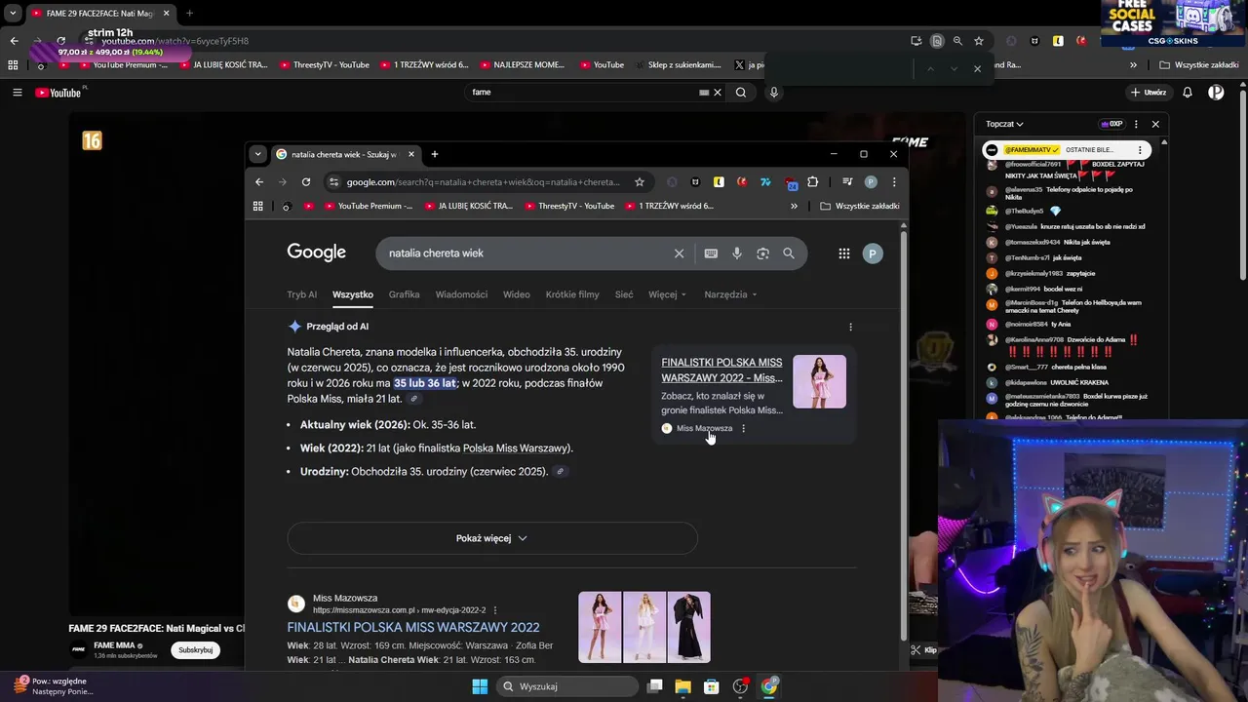
Task: Switch to the Sieć results tab
Action: pyautogui.click(x=624, y=294)
